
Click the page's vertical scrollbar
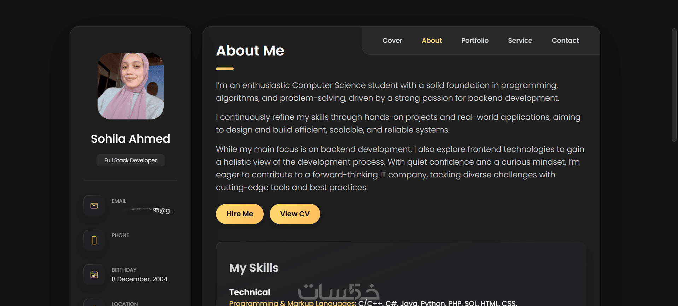[x=674, y=85]
